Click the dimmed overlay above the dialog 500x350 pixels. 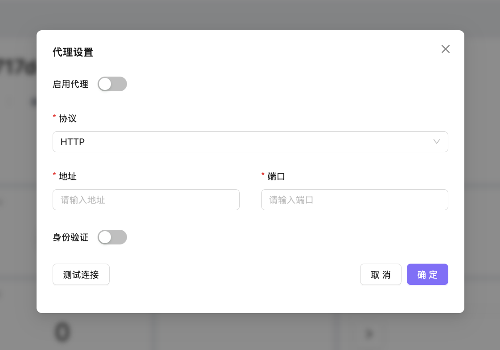pos(250,14)
